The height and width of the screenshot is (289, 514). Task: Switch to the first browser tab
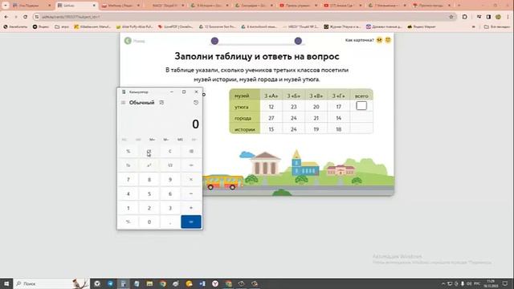pos(31,6)
